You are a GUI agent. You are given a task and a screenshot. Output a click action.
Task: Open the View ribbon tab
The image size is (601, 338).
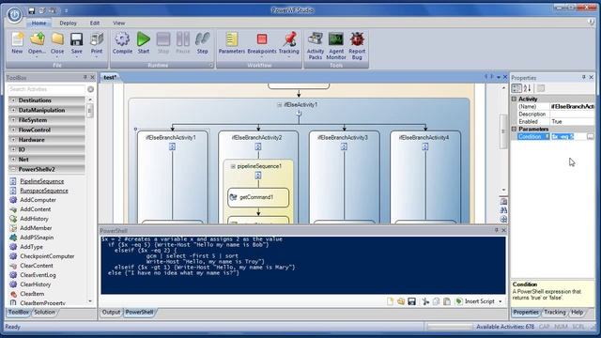119,23
